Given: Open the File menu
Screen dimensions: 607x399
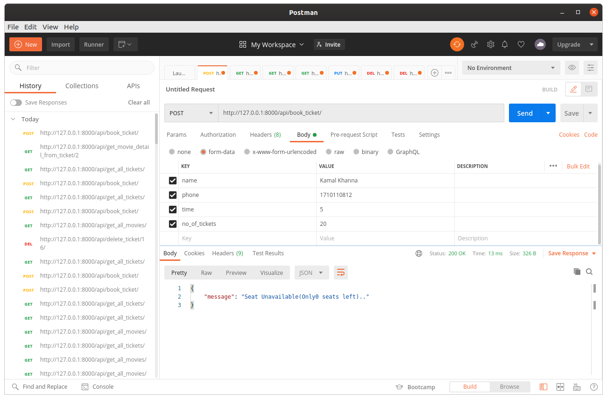Looking at the screenshot, I should coord(13,27).
